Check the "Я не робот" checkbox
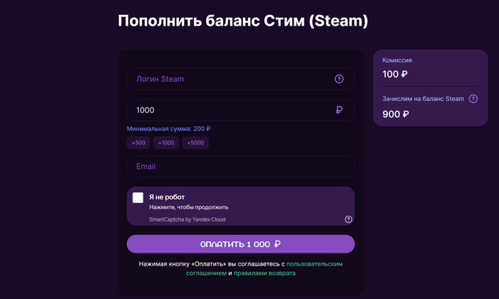The image size is (499, 299). 138,197
